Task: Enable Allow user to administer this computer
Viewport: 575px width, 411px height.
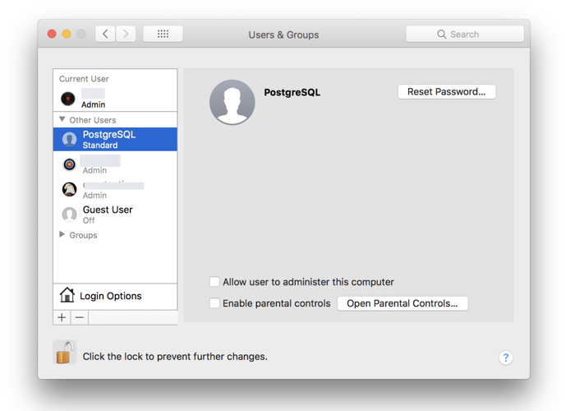Action: (214, 282)
